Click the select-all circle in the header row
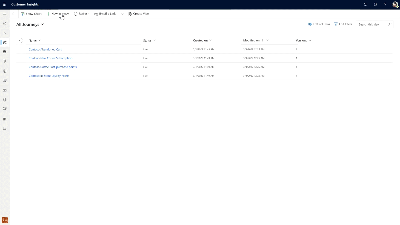This screenshot has height=225, width=400. click(21, 40)
